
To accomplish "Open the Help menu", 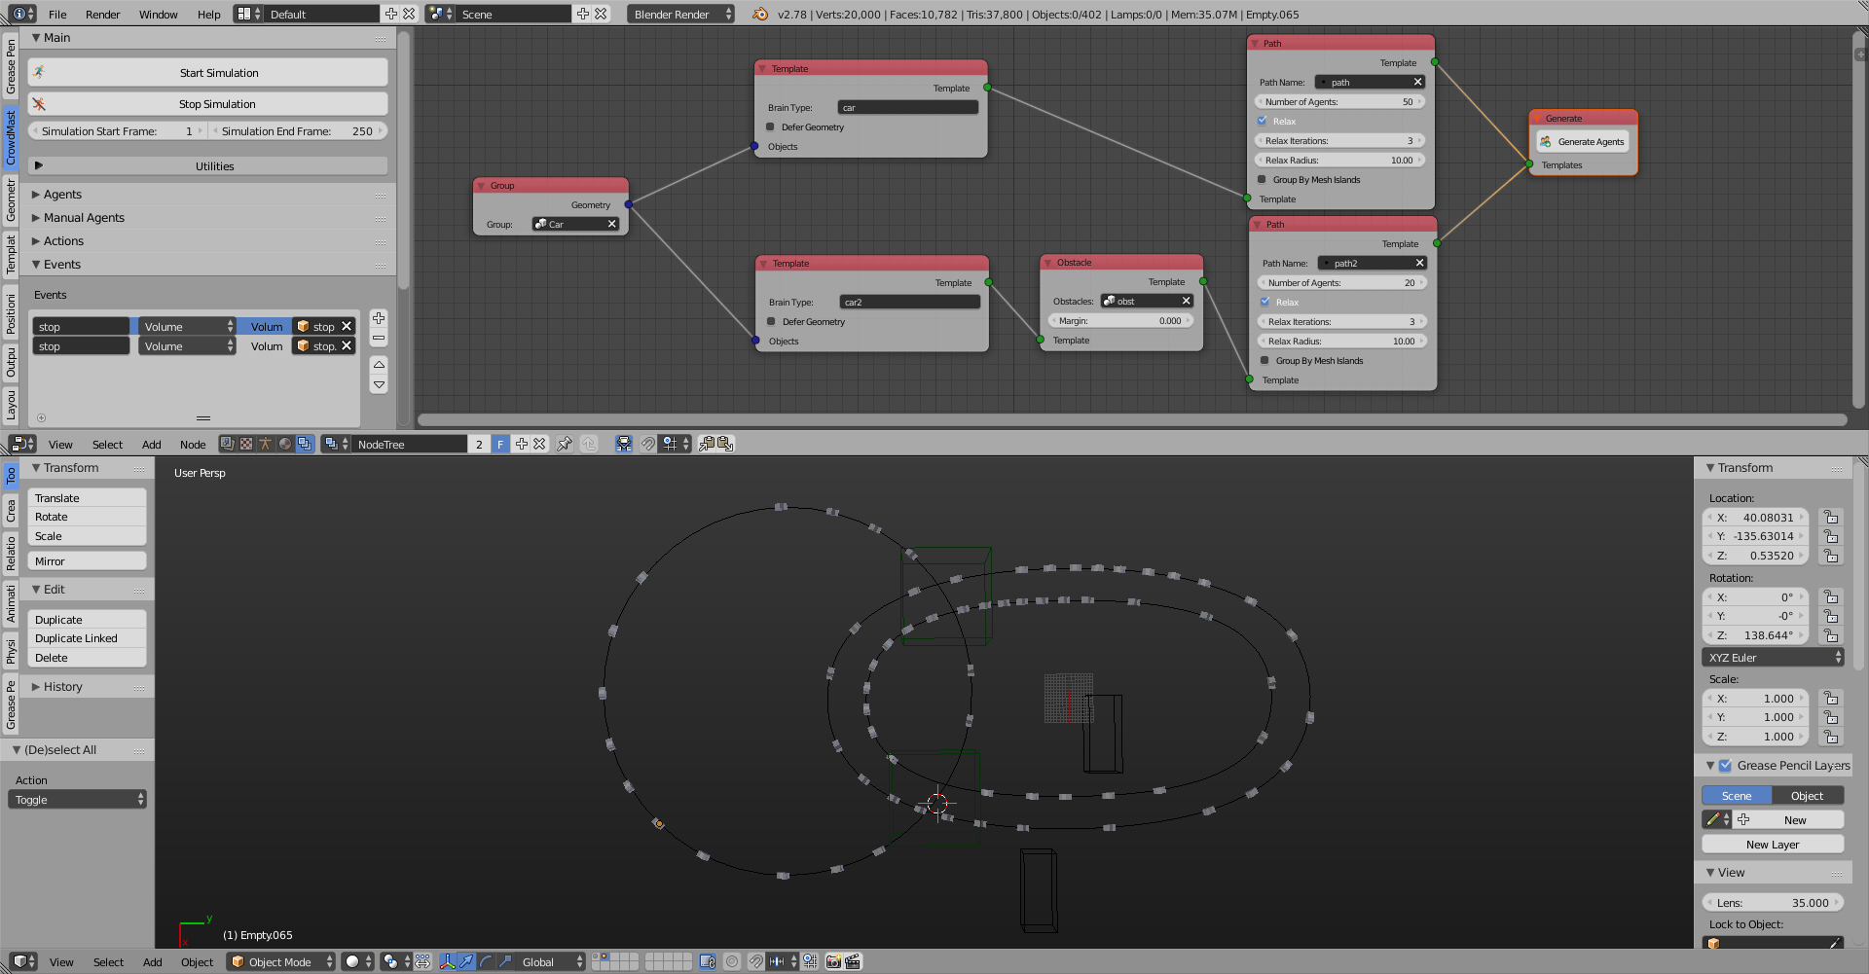I will [208, 15].
